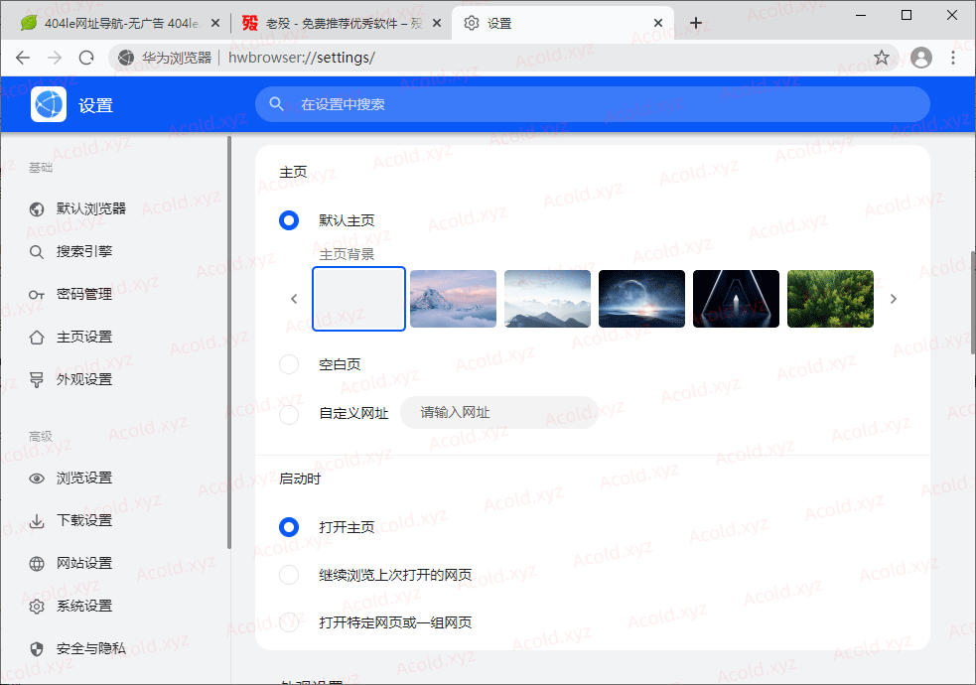
Task: Open 安全与隐私 in the sidebar
Action: pos(91,649)
